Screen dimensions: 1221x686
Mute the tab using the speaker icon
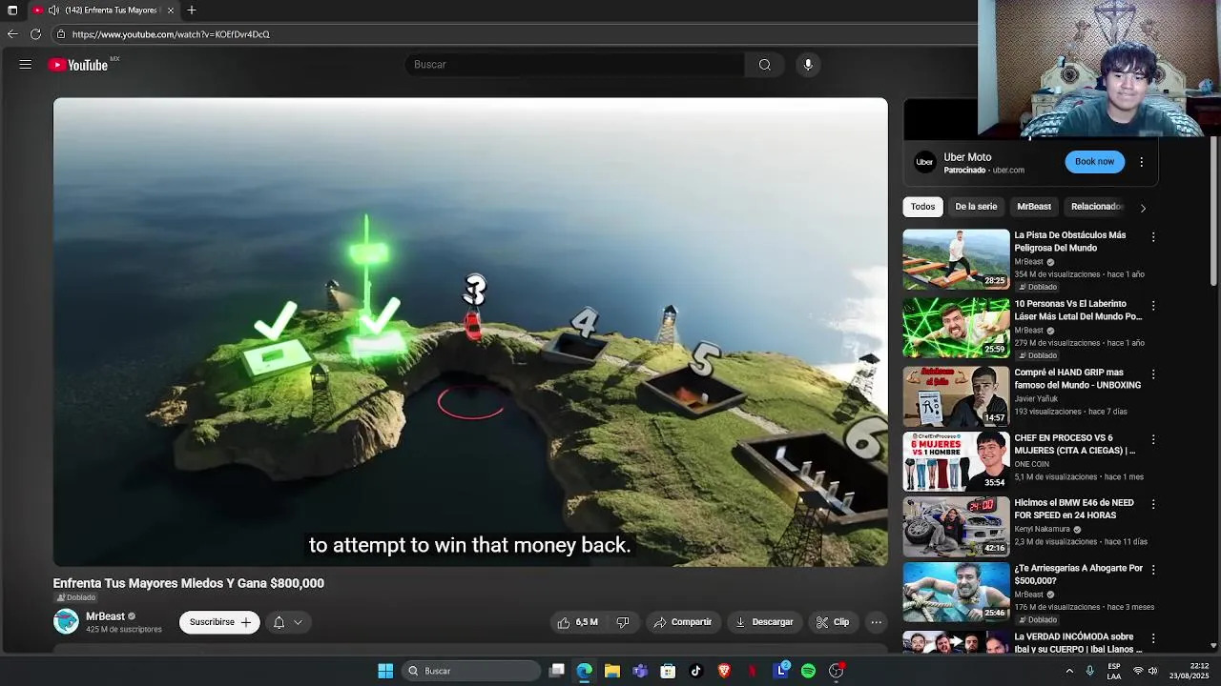point(53,10)
